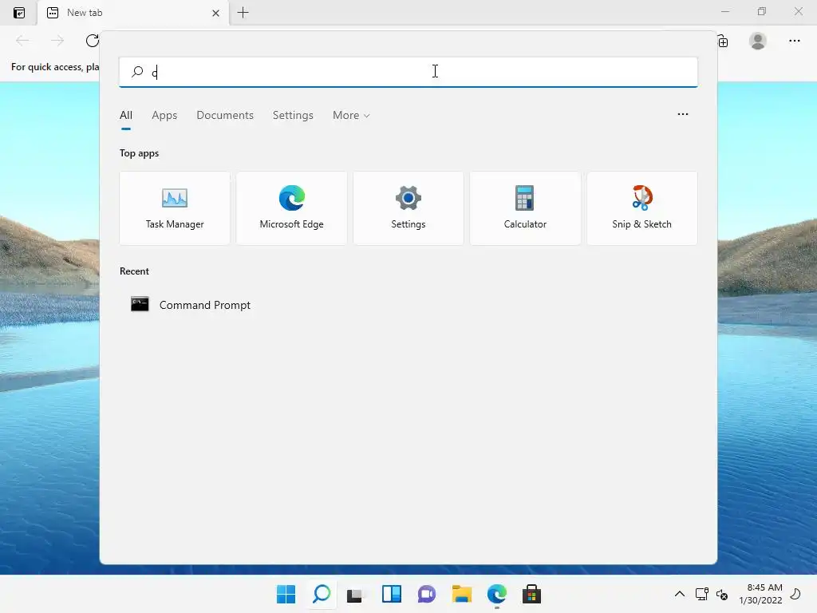Click the search box magnifier icon
The height and width of the screenshot is (613, 817).
pyautogui.click(x=137, y=72)
